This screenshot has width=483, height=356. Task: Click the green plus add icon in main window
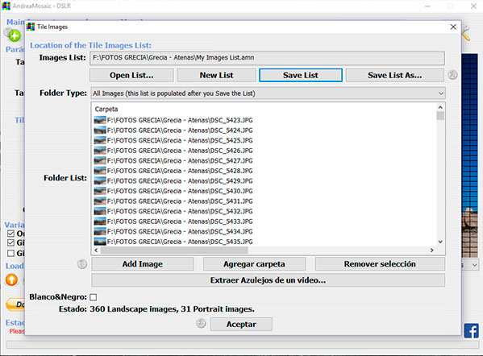[x=15, y=35]
